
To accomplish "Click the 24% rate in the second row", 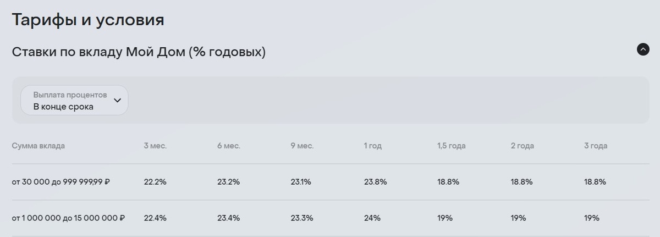I will tap(372, 218).
